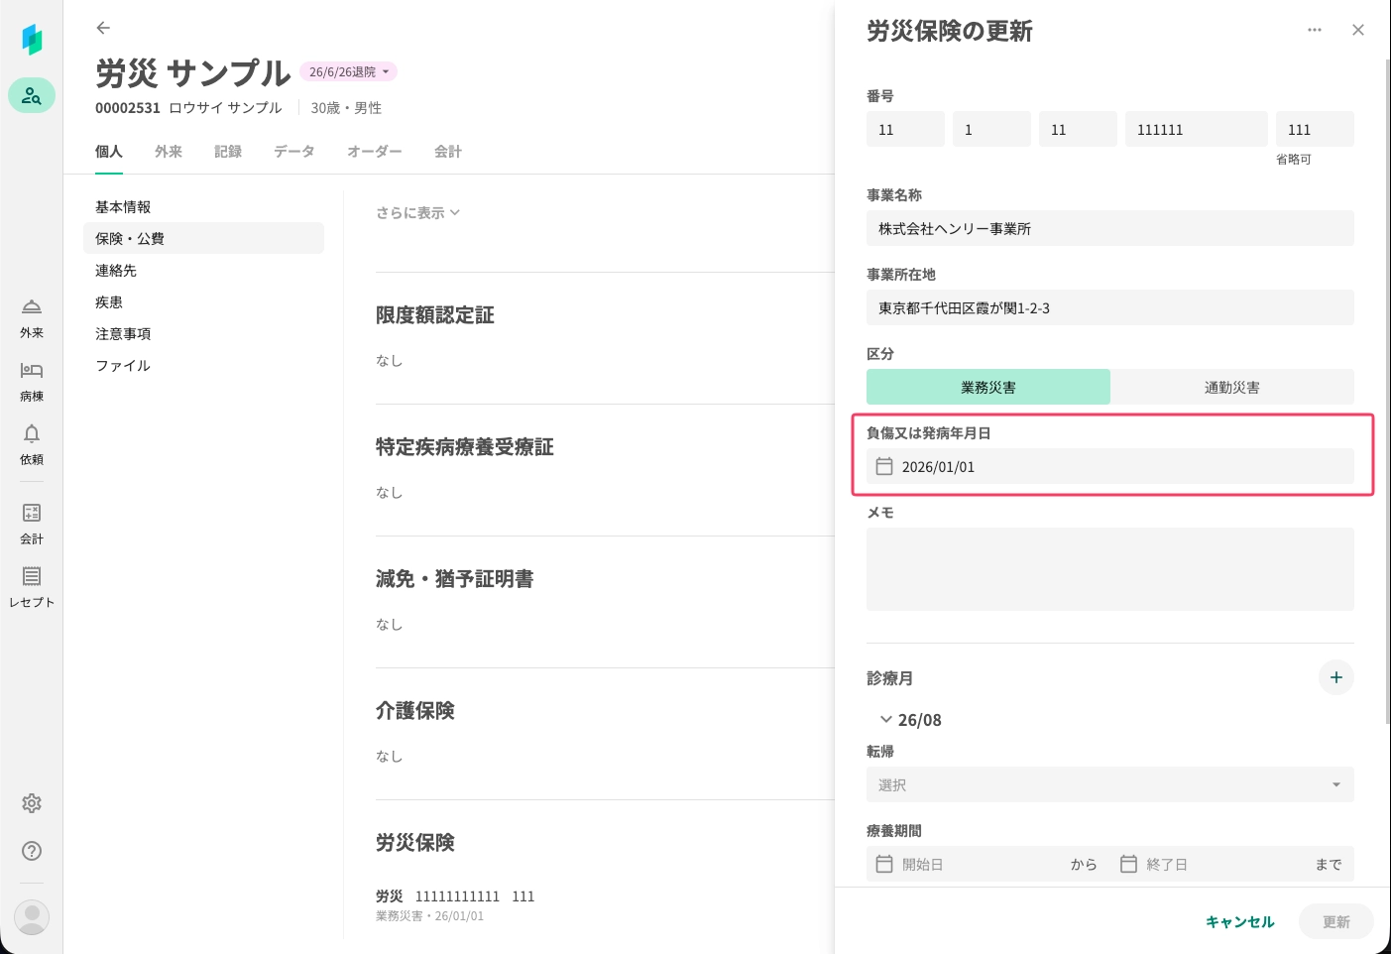Switch to the 会計 tab
This screenshot has width=1391, height=954.
click(448, 152)
